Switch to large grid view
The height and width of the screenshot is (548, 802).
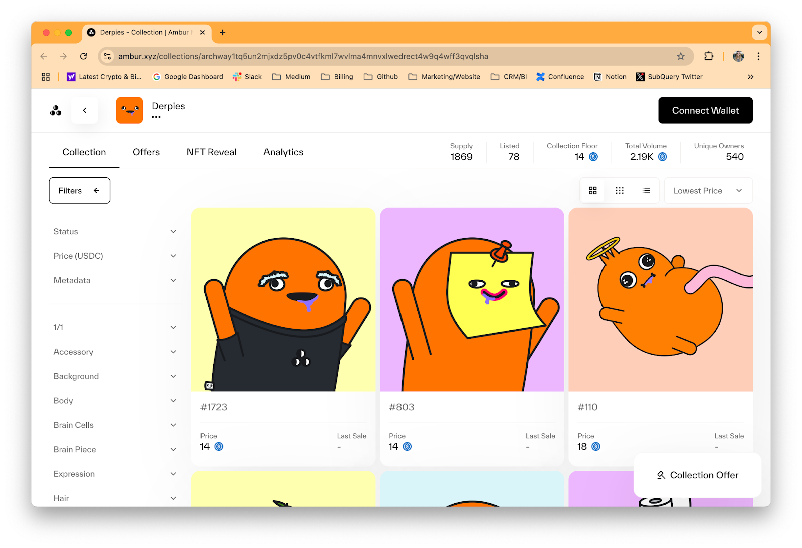[x=593, y=191]
